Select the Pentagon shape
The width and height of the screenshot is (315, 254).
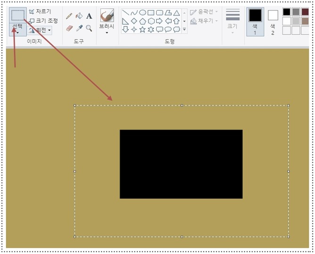pos(142,21)
